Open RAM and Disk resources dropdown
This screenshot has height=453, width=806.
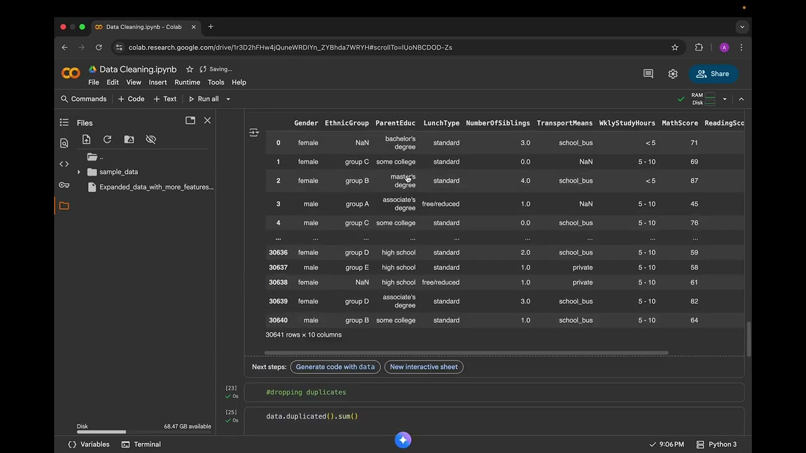click(724, 99)
